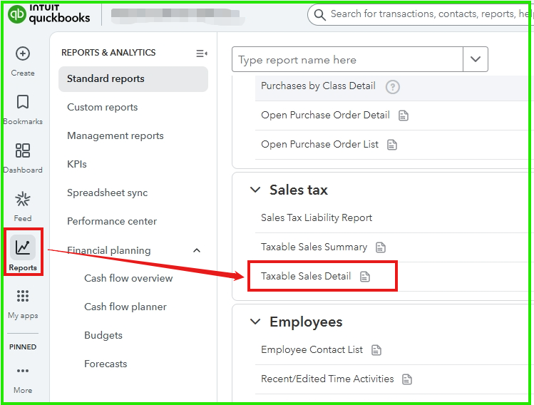
Task: Open the My apps grid icon
Action: click(23, 297)
